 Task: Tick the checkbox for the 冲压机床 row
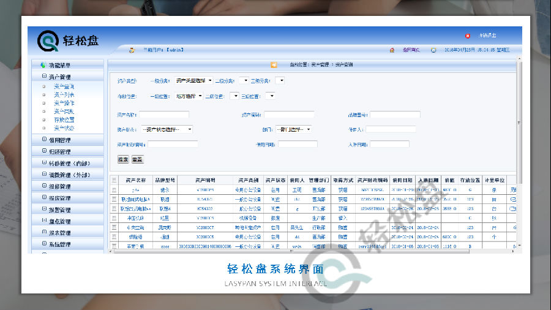[x=114, y=218]
